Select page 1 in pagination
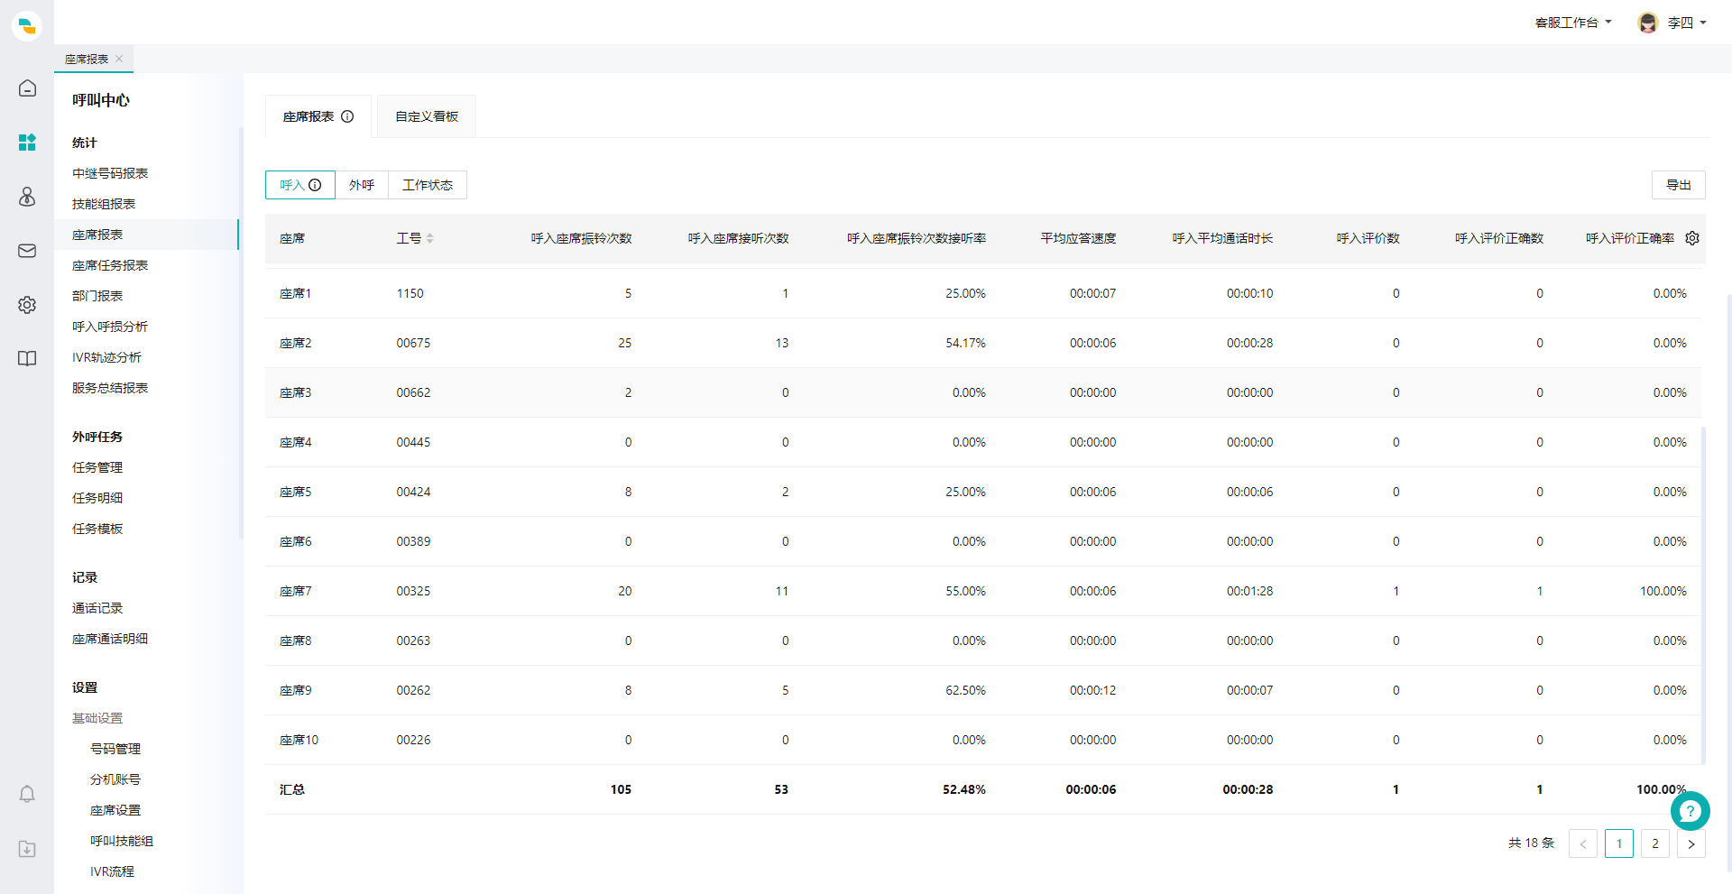The width and height of the screenshot is (1732, 894). (1619, 843)
